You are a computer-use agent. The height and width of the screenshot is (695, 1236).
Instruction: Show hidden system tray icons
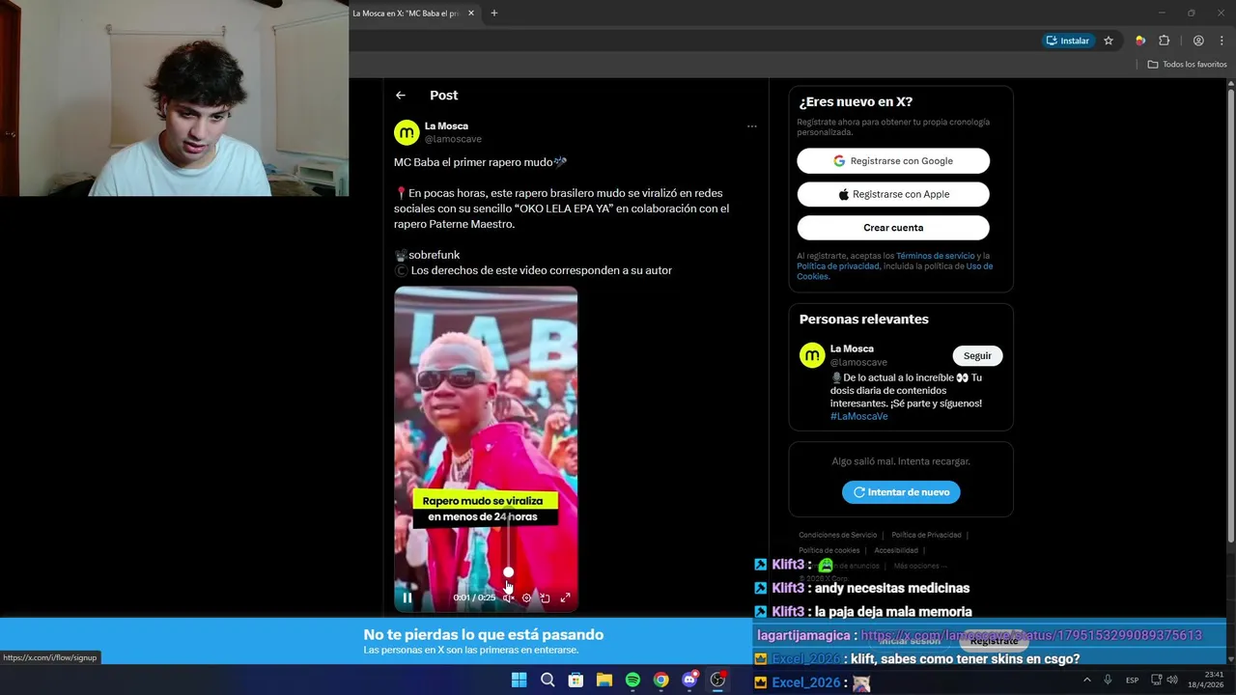tap(1087, 681)
